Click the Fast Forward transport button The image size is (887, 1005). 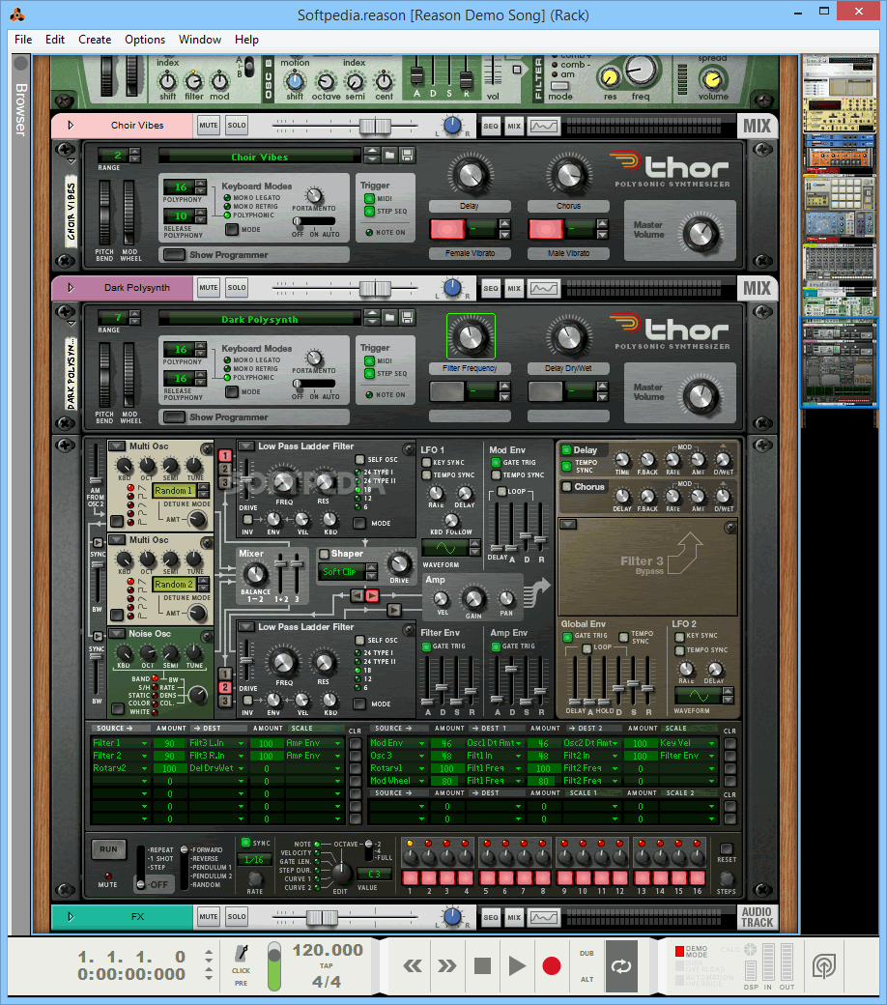pyautogui.click(x=446, y=966)
